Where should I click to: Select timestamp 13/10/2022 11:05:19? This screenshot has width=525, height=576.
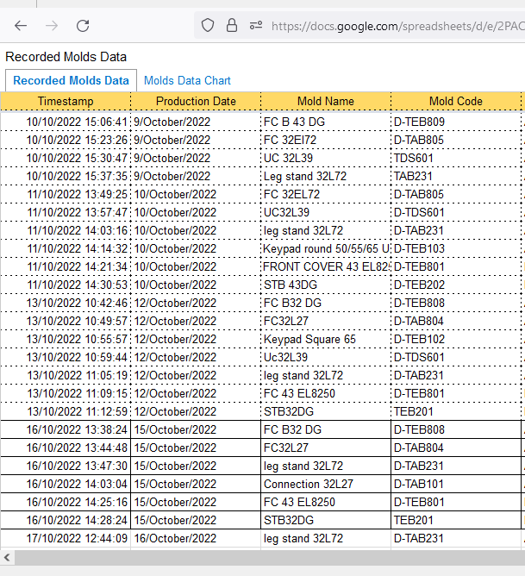66,375
